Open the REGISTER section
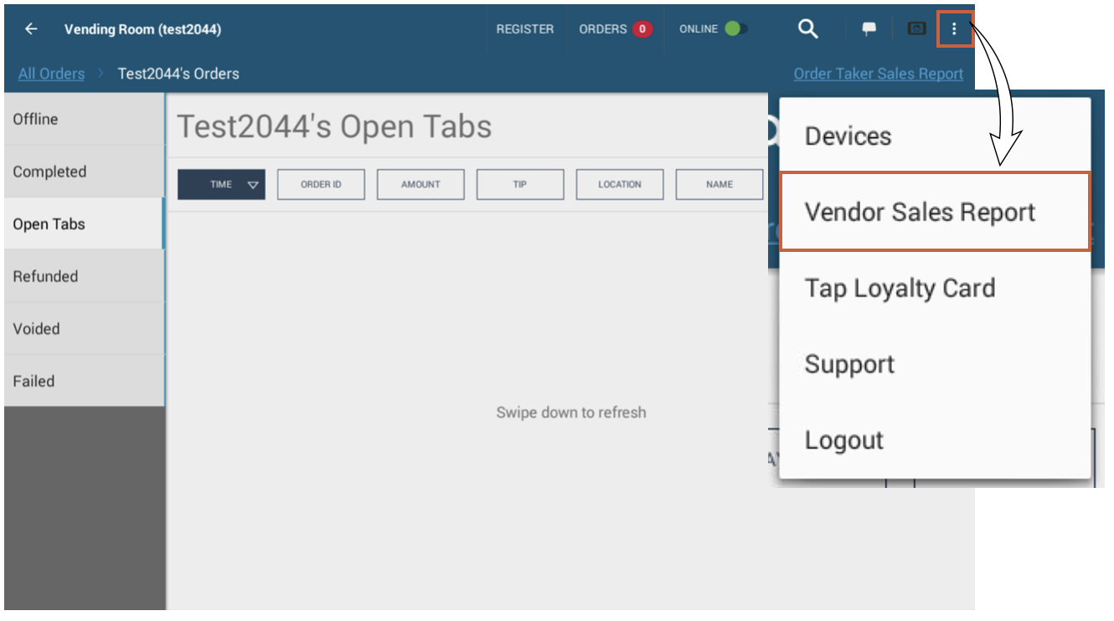This screenshot has height=621, width=1114. click(x=525, y=29)
